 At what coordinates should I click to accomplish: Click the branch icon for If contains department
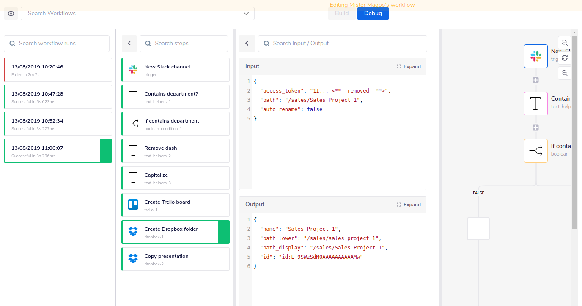(133, 124)
